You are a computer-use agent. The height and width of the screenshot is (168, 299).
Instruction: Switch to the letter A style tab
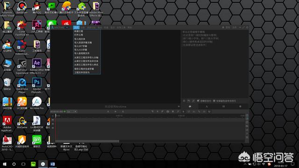point(206,106)
